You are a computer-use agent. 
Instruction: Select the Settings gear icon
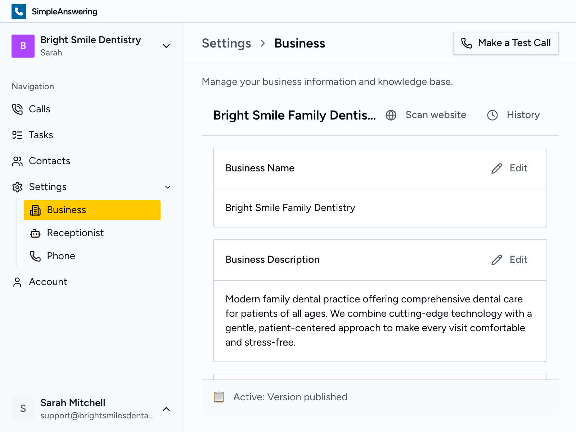[x=17, y=187]
